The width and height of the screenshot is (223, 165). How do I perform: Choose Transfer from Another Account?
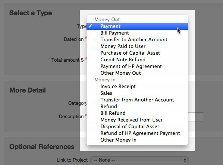137,100
